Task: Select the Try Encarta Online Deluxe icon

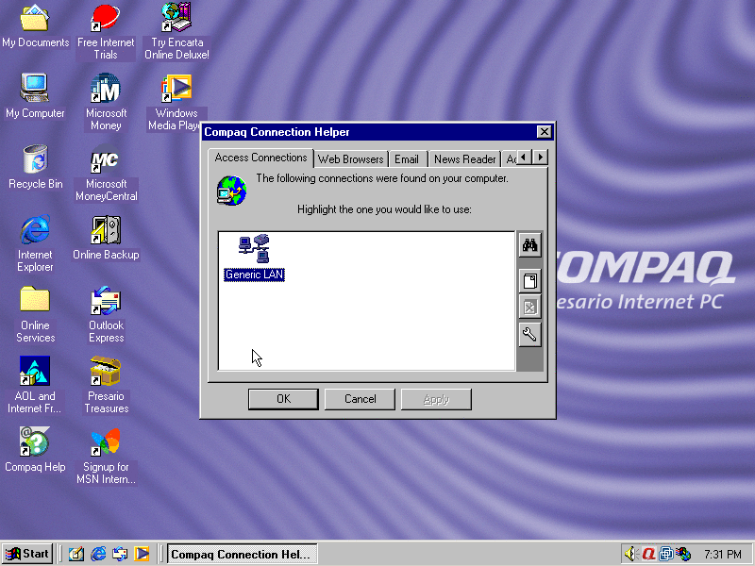Action: pyautogui.click(x=176, y=32)
